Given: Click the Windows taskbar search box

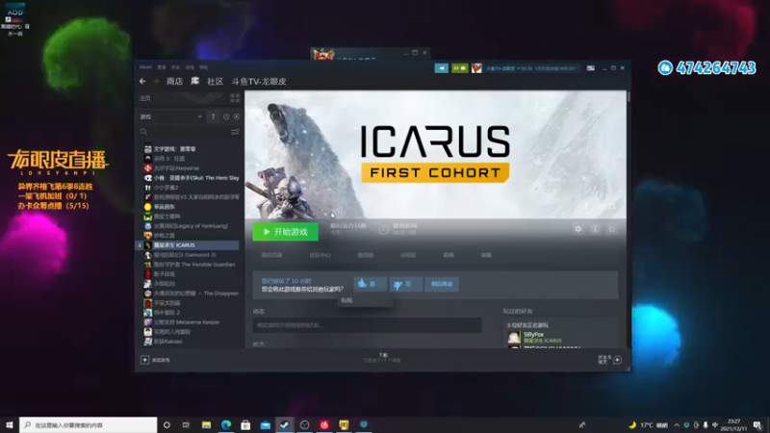Looking at the screenshot, I should (x=89, y=424).
